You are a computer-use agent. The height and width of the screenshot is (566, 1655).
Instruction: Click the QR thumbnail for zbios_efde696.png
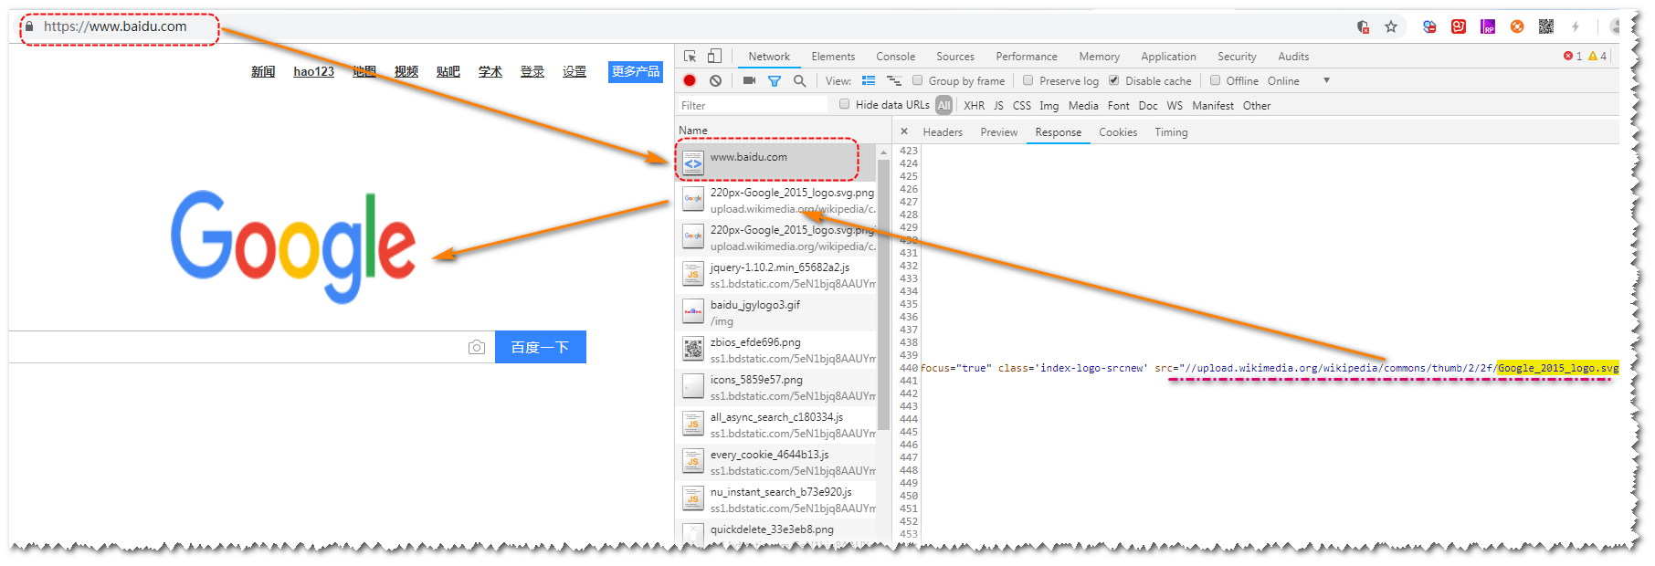(693, 349)
